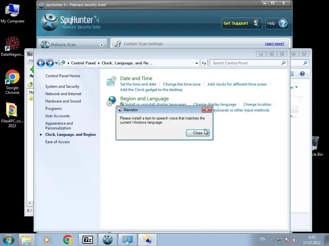Close the Narrator dialog with Close button
This screenshot has height=246, width=329.
coord(198,133)
